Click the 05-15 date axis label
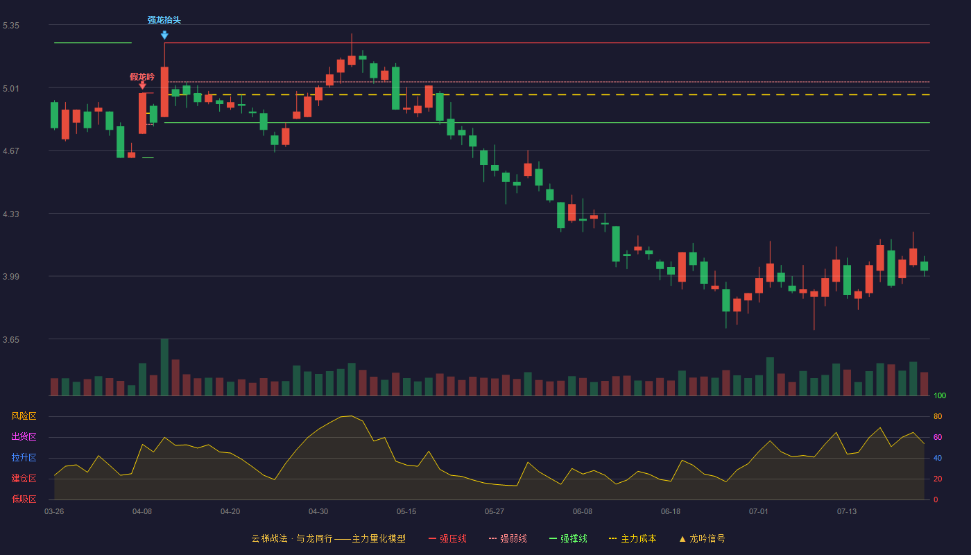This screenshot has width=971, height=555. click(x=406, y=511)
